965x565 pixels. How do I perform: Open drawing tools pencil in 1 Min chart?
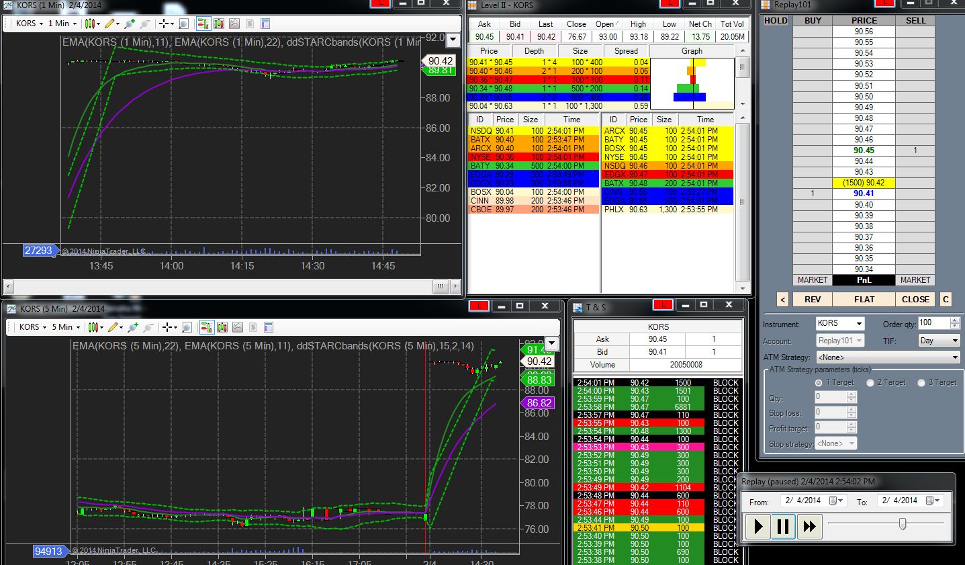point(111,24)
